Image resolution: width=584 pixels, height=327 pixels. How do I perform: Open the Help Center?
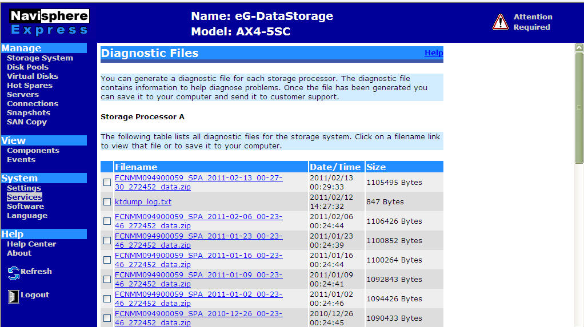31,244
